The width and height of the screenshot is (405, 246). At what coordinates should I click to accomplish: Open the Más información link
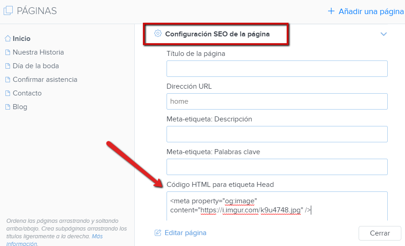55,240
